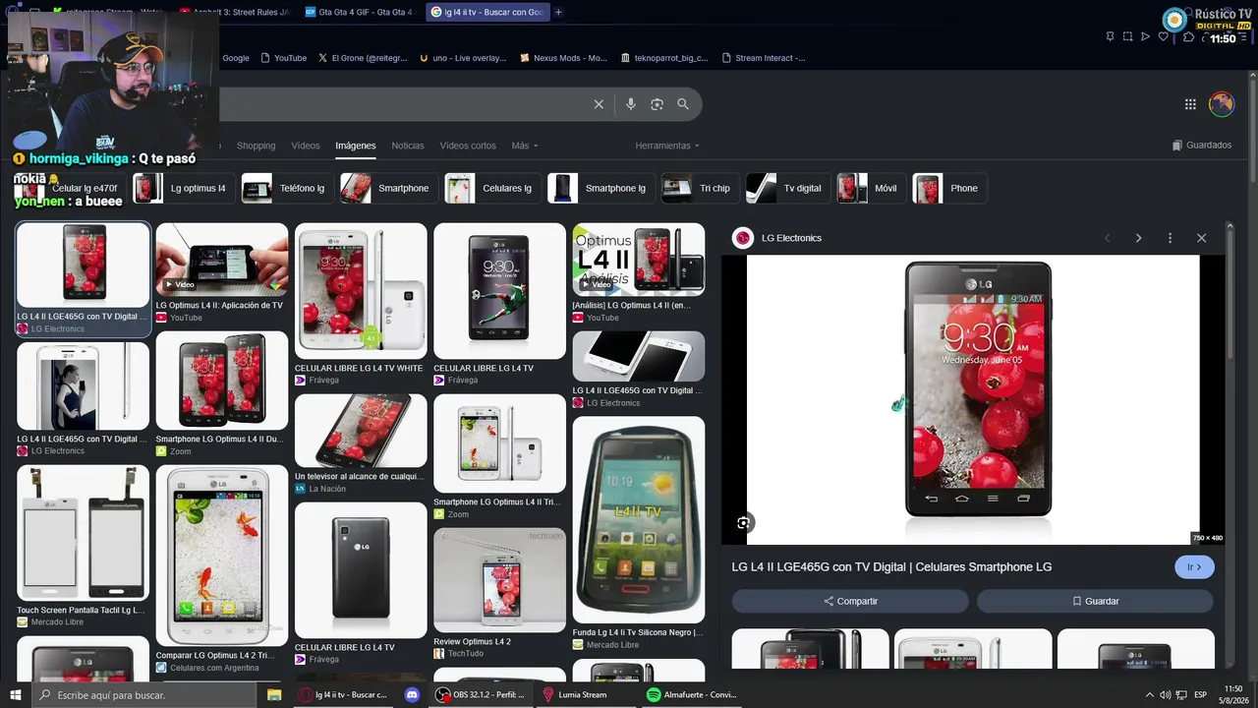This screenshot has width=1258, height=708.
Task: Close the image preview panel
Action: click(1201, 238)
